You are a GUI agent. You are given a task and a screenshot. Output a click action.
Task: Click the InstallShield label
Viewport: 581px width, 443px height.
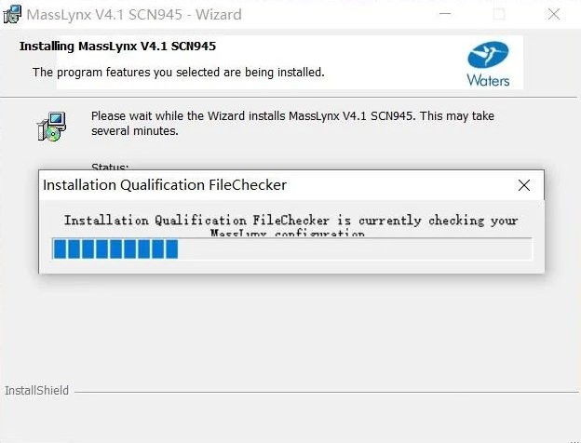point(36,391)
